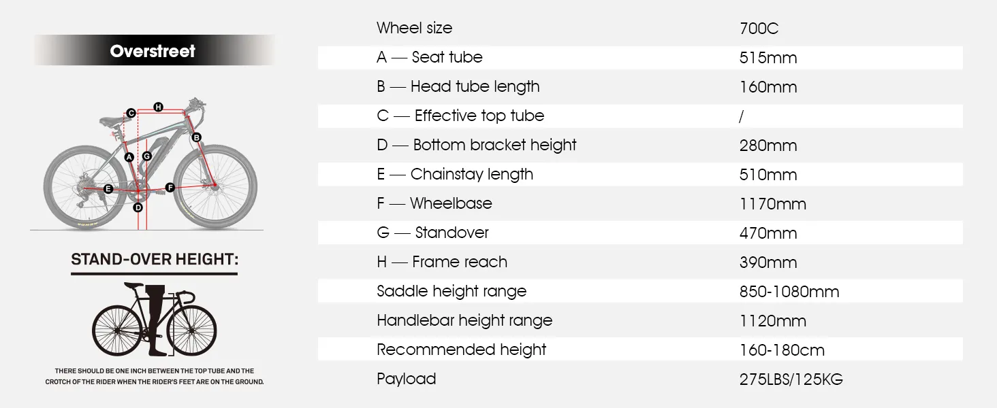The height and width of the screenshot is (408, 997).
Task: Click the 1170mm wheelbase value
Action: pos(772,204)
